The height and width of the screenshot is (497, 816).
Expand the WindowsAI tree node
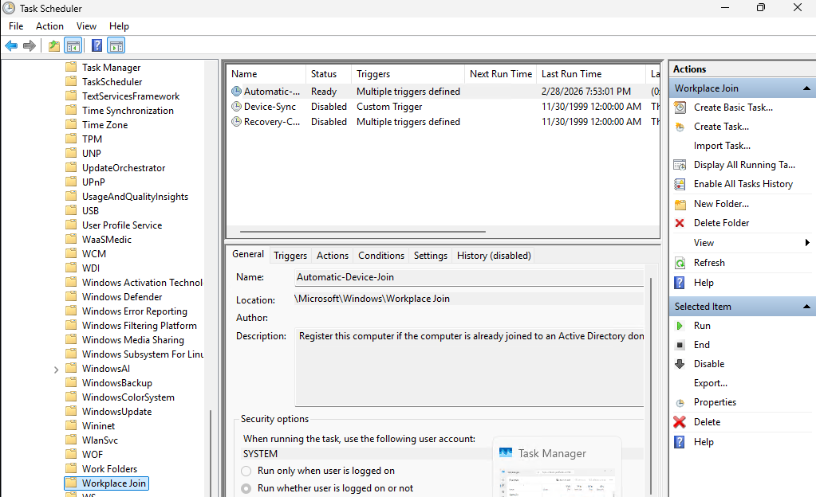(x=56, y=370)
